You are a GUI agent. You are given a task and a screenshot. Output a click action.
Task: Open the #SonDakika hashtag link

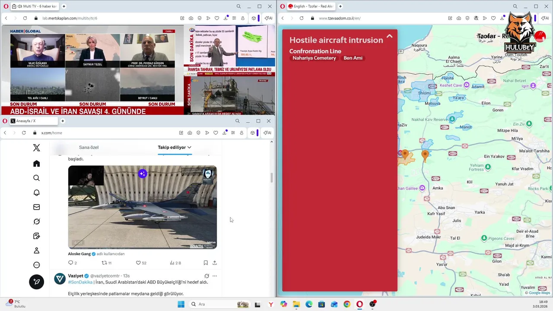[80, 282]
